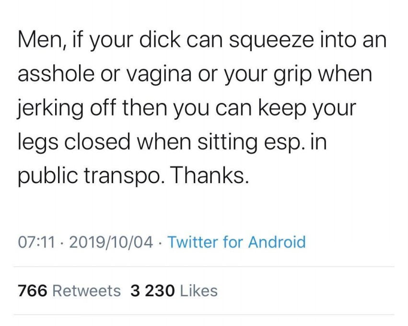408x326 pixels.
Task: Click the words legs closed in tweet
Action: click(74, 143)
